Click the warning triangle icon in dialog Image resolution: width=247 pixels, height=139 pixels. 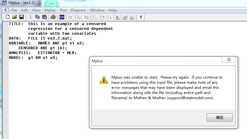(104, 80)
